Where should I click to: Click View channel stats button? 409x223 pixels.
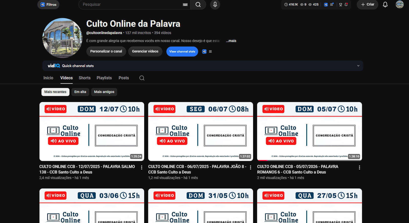click(182, 51)
